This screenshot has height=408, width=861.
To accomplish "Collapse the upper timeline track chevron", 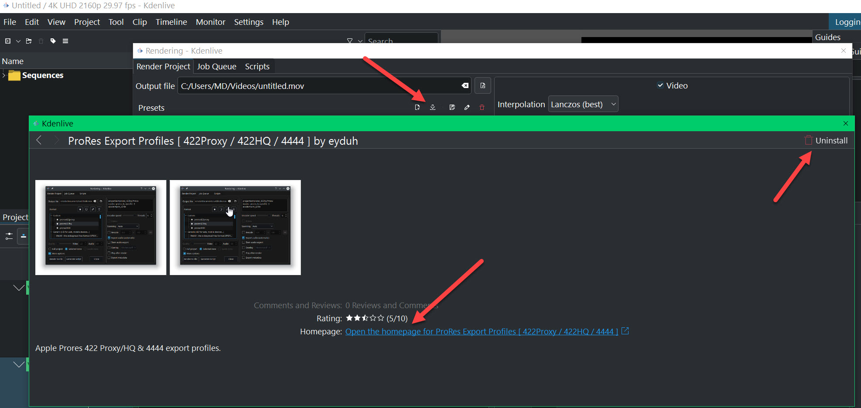I will pyautogui.click(x=19, y=288).
